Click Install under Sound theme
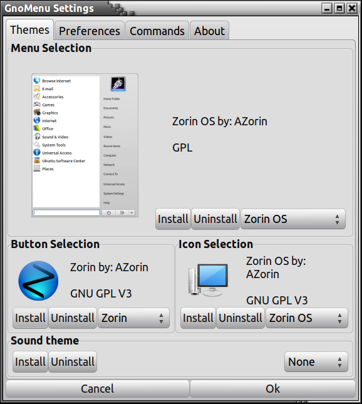The height and width of the screenshot is (404, 362). (x=31, y=362)
